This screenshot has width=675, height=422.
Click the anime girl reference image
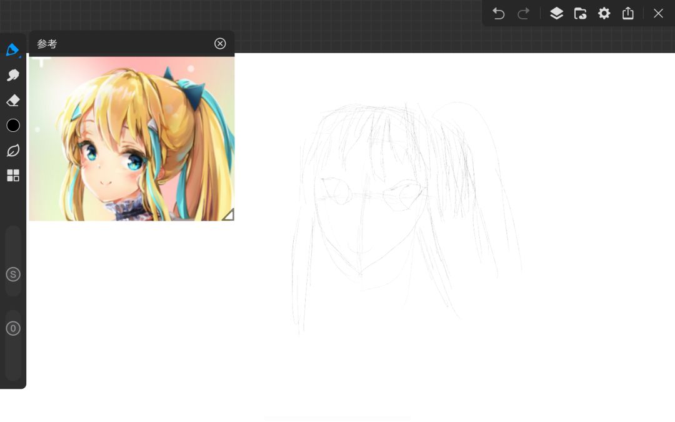click(131, 139)
